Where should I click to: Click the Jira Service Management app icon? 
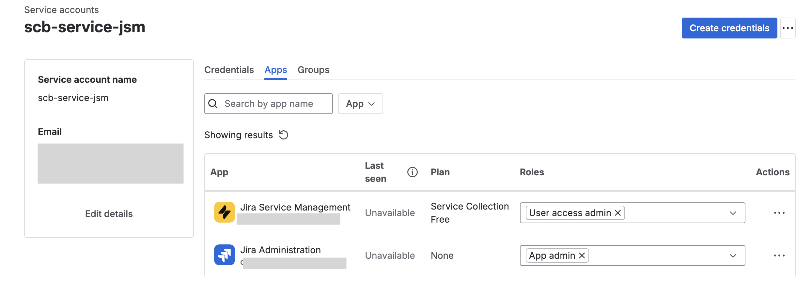pyautogui.click(x=224, y=212)
